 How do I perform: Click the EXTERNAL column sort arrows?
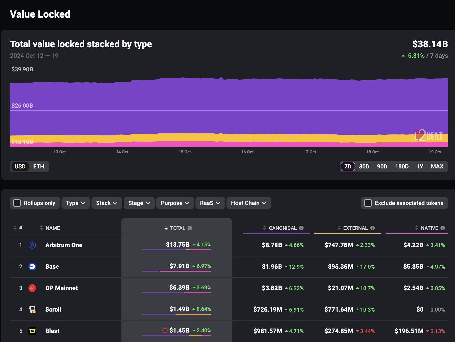click(339, 228)
